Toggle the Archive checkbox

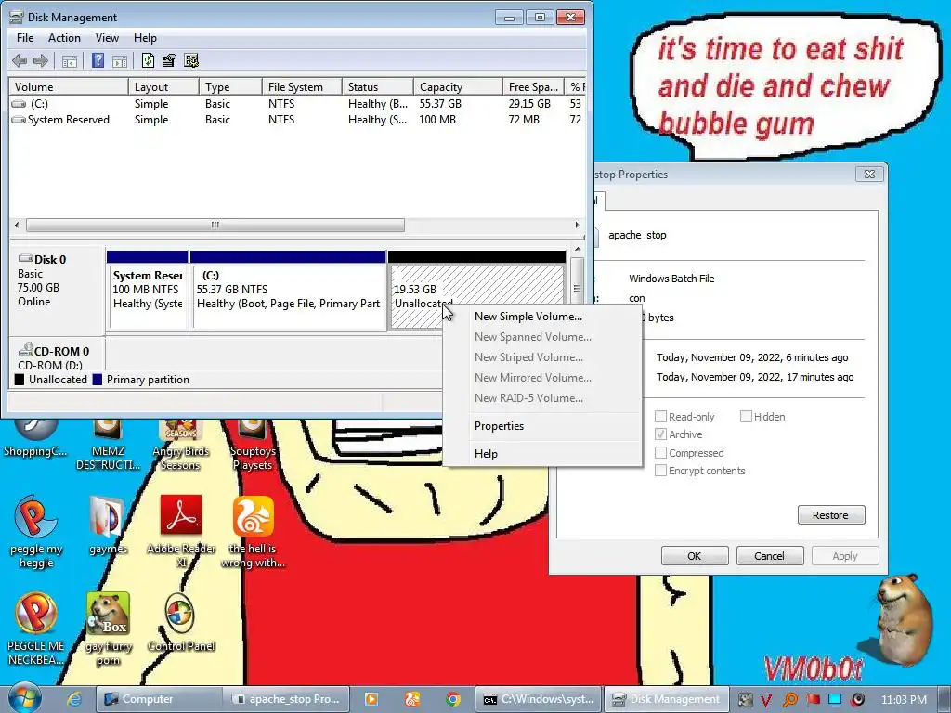tap(661, 434)
